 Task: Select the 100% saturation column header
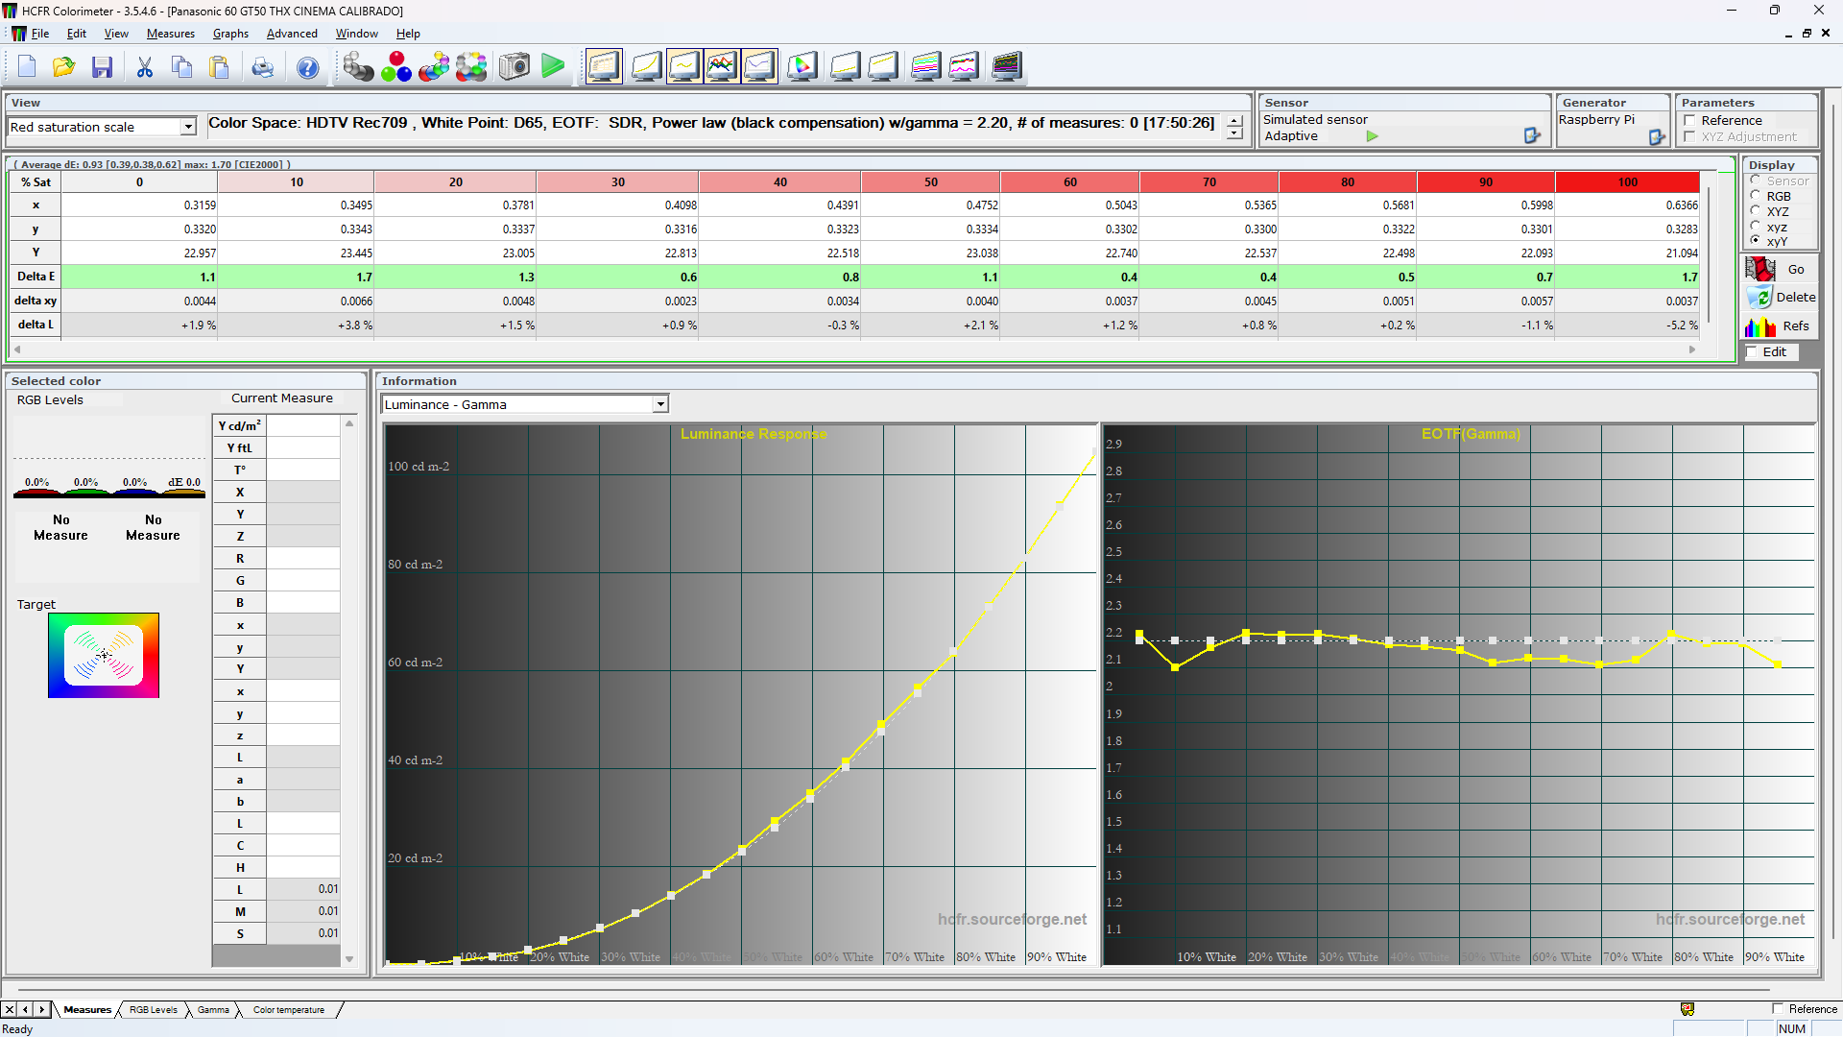1627,181
